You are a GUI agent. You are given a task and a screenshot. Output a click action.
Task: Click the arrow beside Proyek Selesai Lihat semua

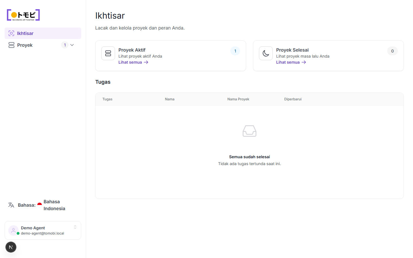tap(304, 62)
